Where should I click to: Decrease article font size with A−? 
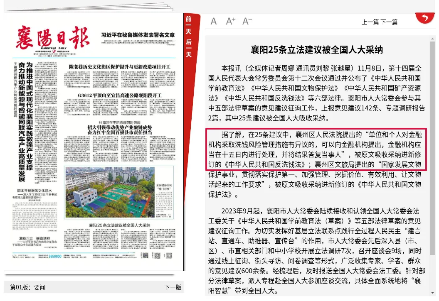pyautogui.click(x=247, y=21)
